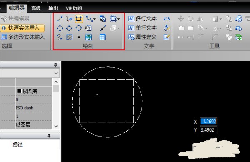Image resolution: width=250 pixels, height=162 pixels.
Task: Click the edit note pencil icon in 文字 group
Action: click(167, 37)
